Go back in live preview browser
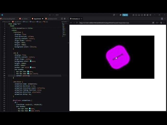 click(x=71, y=23)
